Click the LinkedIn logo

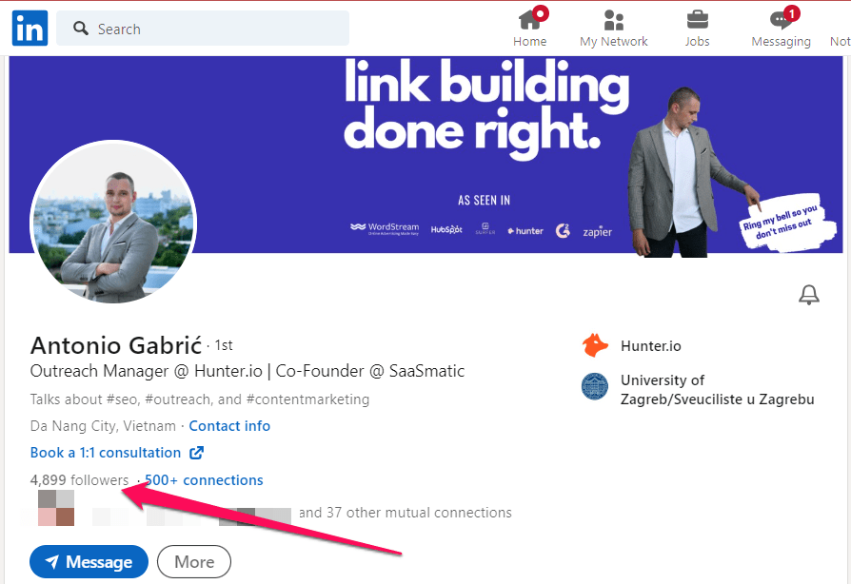click(x=30, y=28)
